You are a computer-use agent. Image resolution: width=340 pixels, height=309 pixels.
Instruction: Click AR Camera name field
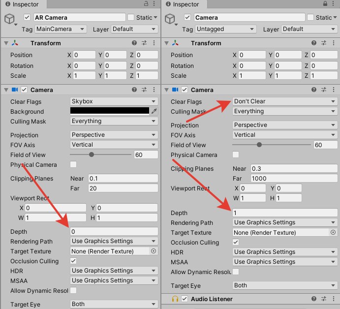tap(80, 17)
